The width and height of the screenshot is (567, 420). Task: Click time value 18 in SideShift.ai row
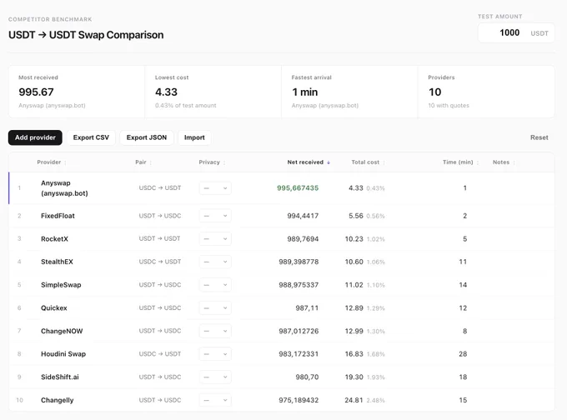(x=463, y=377)
